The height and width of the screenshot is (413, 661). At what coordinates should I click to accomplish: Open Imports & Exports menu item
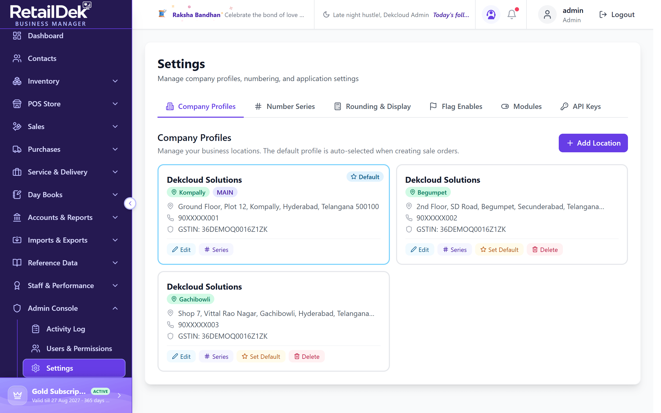66,240
